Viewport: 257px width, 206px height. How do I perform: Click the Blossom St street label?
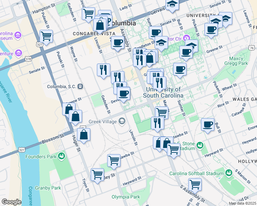pos(53,139)
